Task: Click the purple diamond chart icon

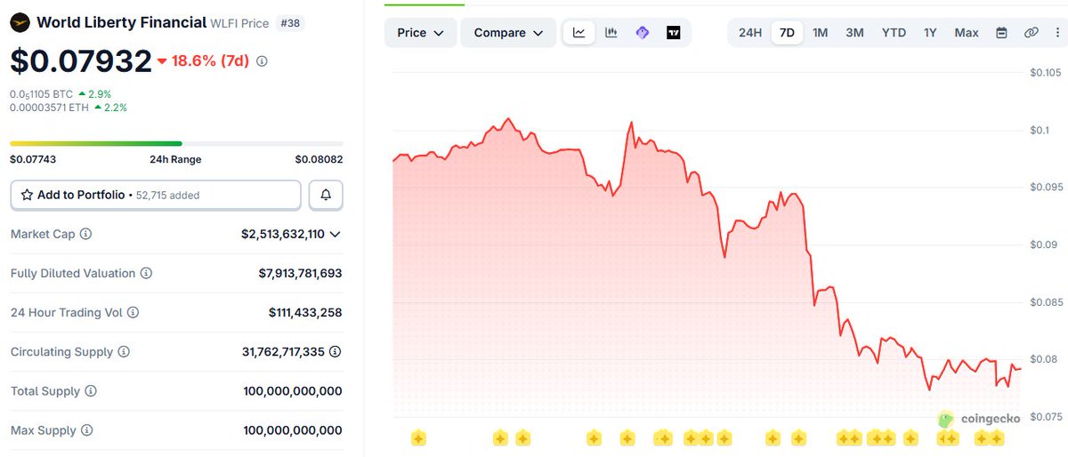Action: point(643,33)
